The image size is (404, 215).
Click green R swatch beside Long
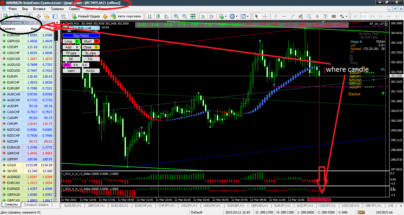coord(77,41)
